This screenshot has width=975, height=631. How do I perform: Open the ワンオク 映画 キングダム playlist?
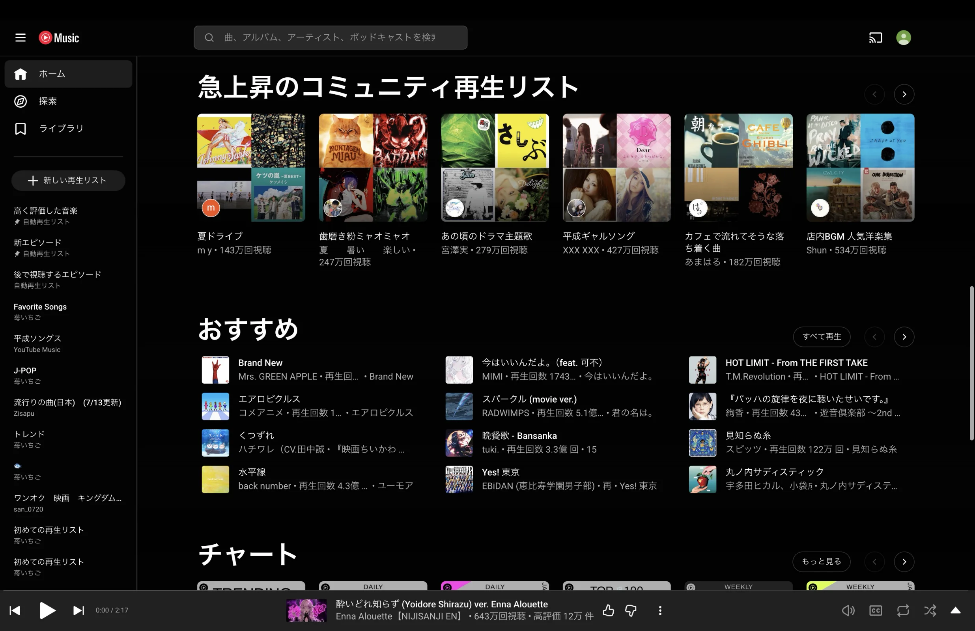point(68,504)
